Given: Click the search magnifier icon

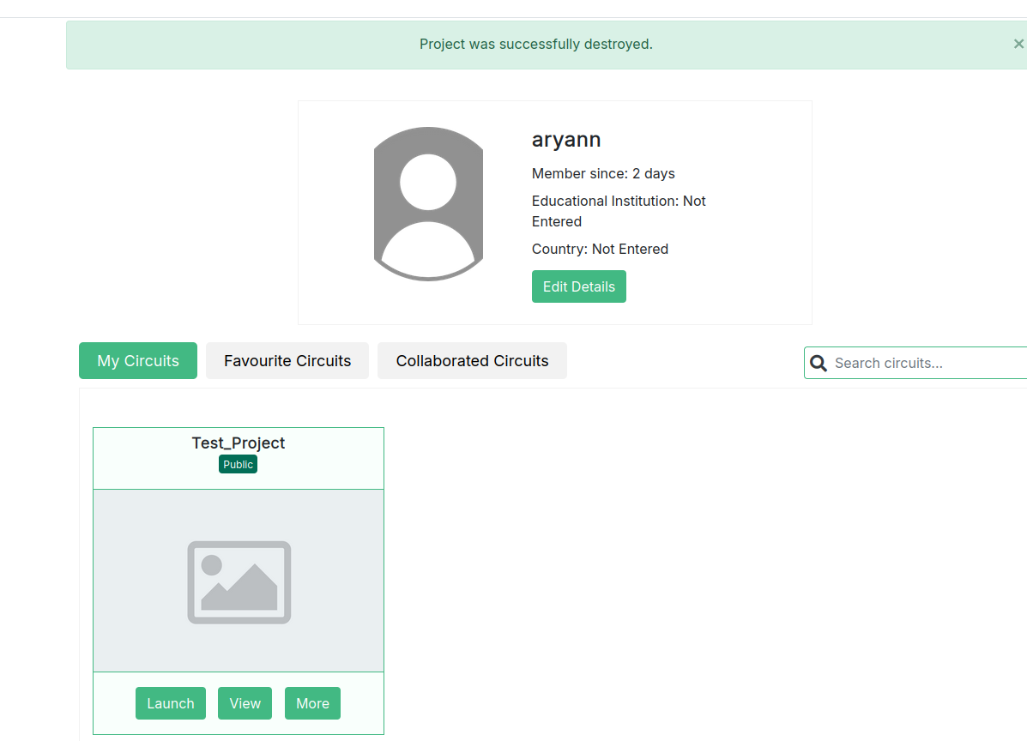Looking at the screenshot, I should click(819, 363).
